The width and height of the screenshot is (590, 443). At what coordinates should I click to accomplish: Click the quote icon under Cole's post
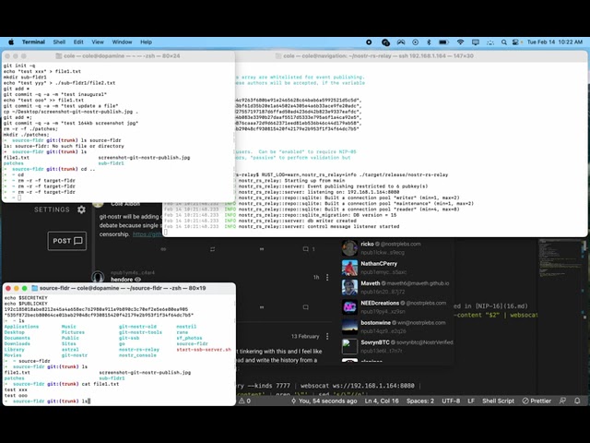click(262, 249)
